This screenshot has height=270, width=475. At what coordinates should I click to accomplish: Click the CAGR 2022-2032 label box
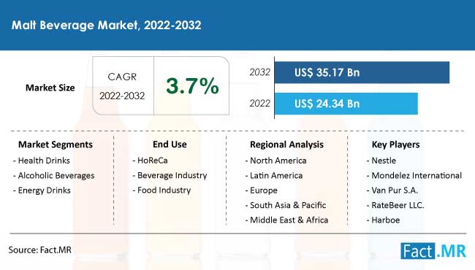[x=123, y=86]
